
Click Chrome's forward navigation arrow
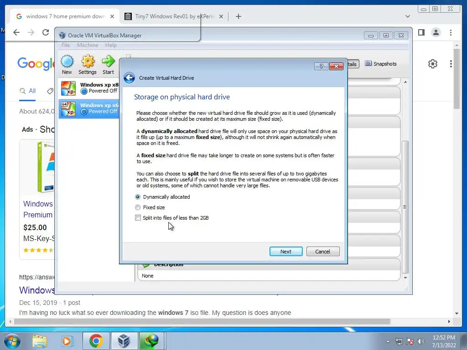click(31, 32)
